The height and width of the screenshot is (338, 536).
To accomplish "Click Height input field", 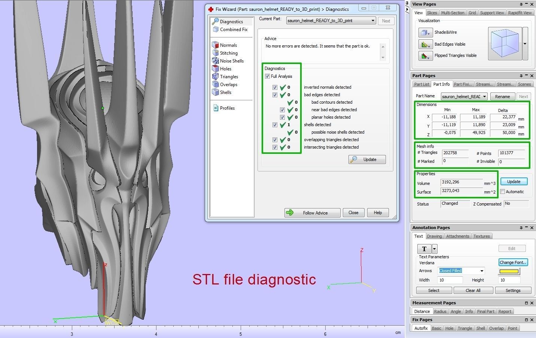I will [x=509, y=280].
